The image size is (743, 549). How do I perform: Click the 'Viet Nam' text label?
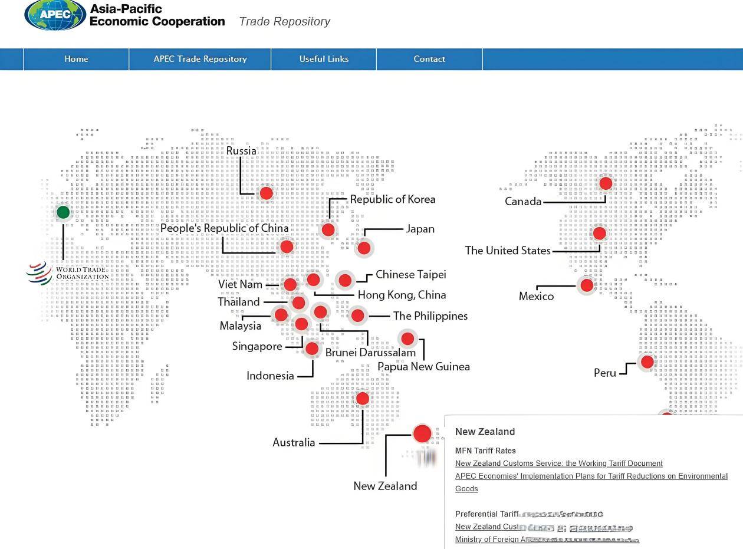click(x=241, y=284)
